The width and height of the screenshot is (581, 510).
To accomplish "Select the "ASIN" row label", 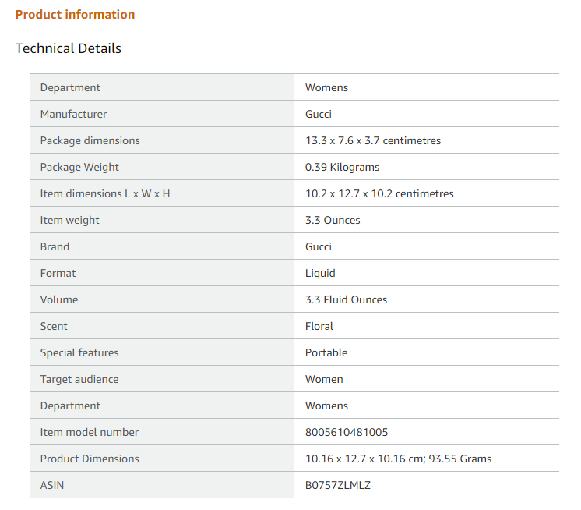I will pos(52,486).
